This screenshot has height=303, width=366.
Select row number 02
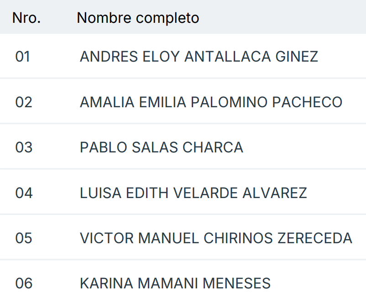coord(24,102)
